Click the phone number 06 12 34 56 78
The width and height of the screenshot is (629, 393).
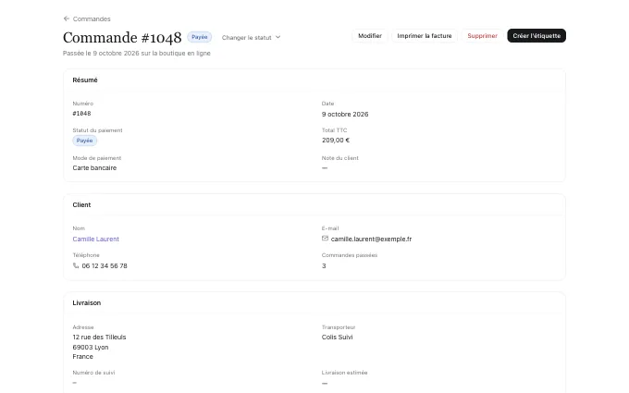(x=105, y=266)
